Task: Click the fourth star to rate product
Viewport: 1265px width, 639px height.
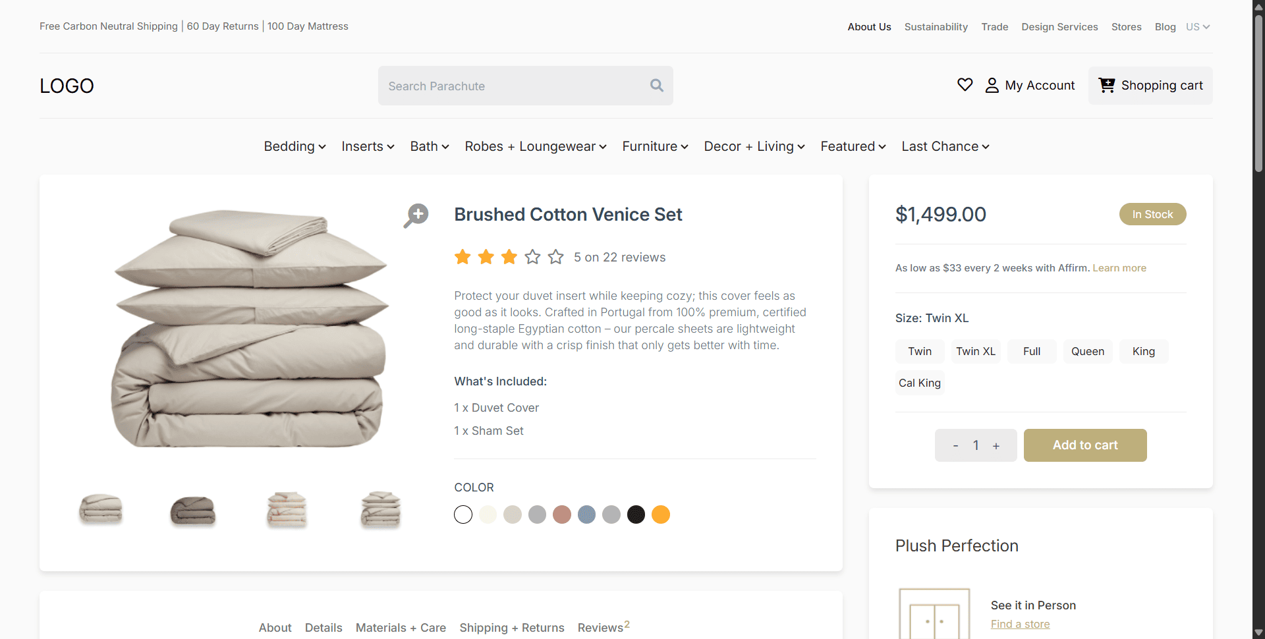Action: pyautogui.click(x=532, y=257)
